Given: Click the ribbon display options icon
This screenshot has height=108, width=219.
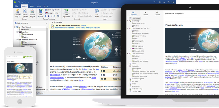Looking at the screenshot, I should click(x=159, y=2).
